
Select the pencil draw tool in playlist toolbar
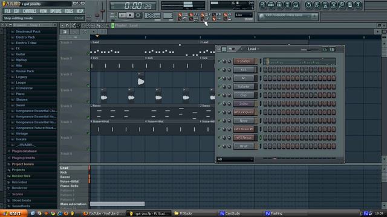point(74,25)
